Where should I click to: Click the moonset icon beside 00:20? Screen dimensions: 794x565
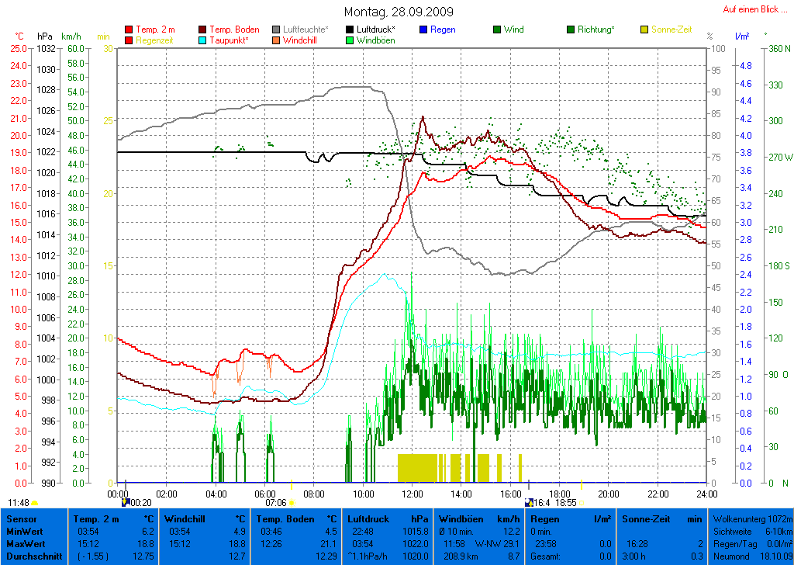(125, 502)
